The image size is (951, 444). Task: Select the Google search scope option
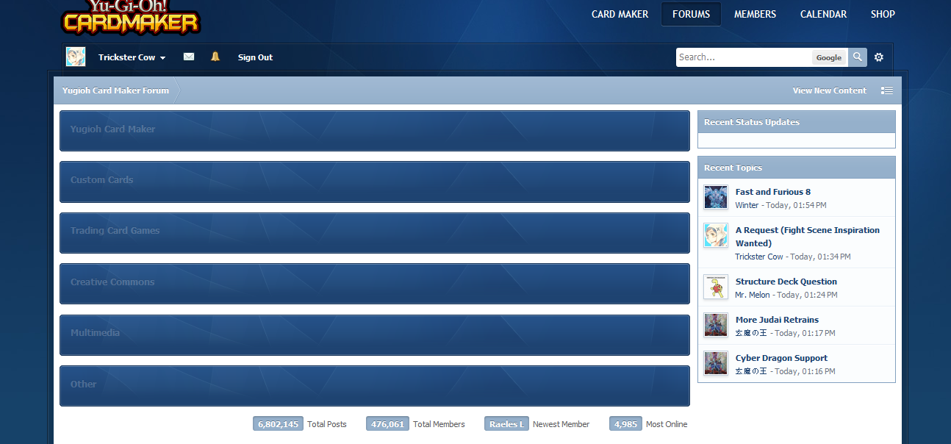[829, 57]
